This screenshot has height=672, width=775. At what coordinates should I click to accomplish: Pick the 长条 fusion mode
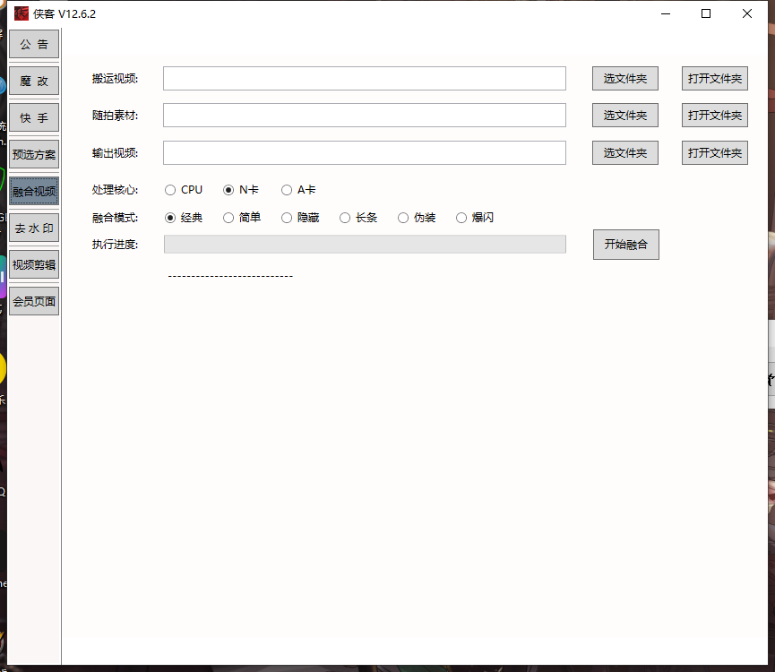pyautogui.click(x=345, y=218)
